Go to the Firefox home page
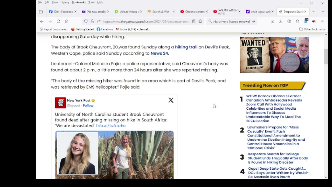This screenshot has width=332, height=187. click(x=67, y=21)
